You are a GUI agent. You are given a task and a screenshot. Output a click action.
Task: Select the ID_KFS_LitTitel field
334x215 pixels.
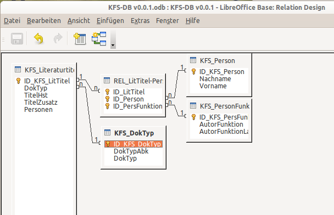(x=47, y=81)
